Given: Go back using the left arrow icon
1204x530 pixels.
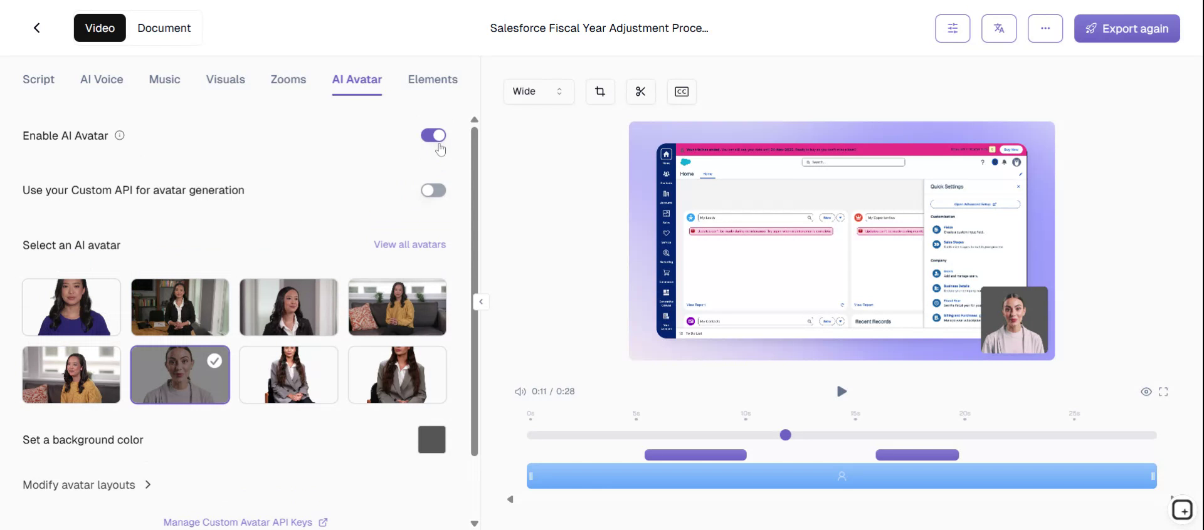Looking at the screenshot, I should [x=37, y=28].
